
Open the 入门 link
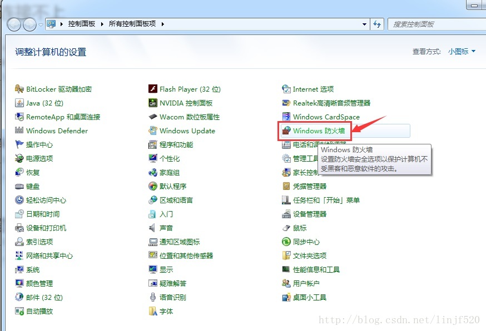(166, 214)
